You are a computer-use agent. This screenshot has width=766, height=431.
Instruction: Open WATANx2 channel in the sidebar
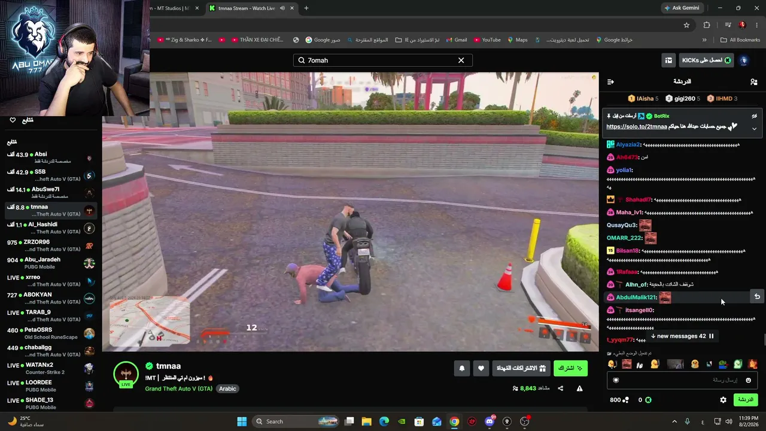(x=51, y=369)
